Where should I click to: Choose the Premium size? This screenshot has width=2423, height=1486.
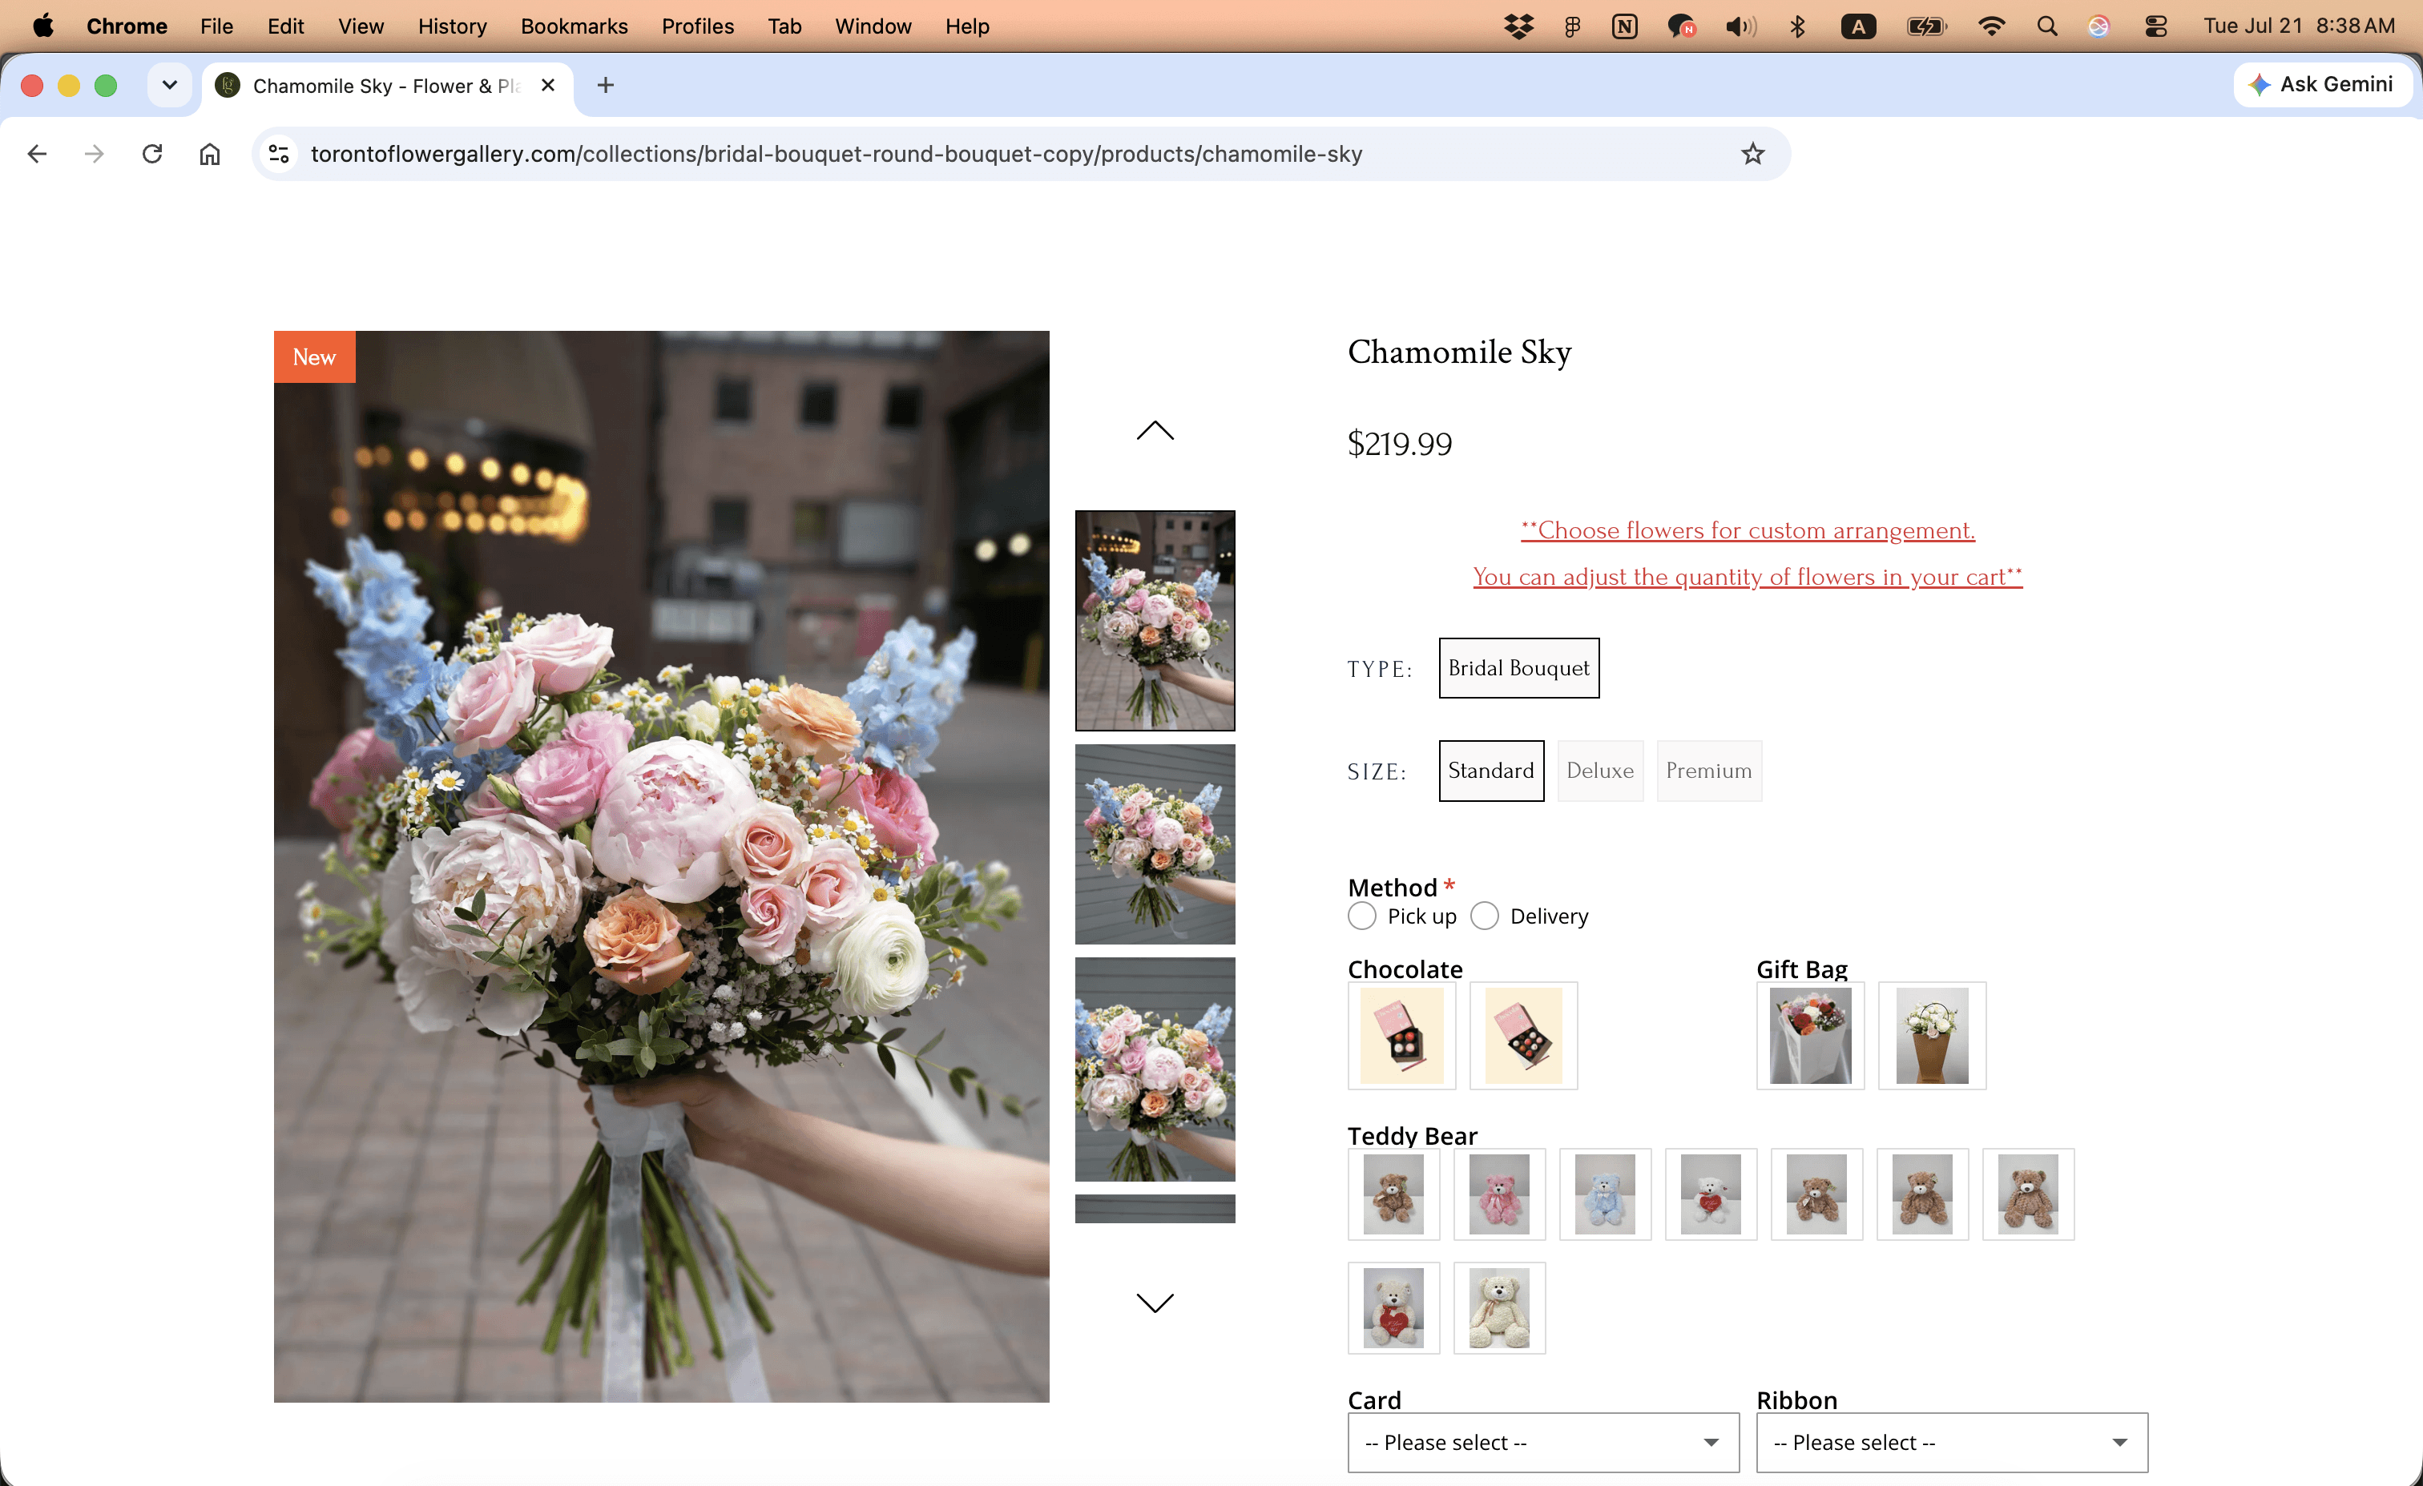(1709, 770)
